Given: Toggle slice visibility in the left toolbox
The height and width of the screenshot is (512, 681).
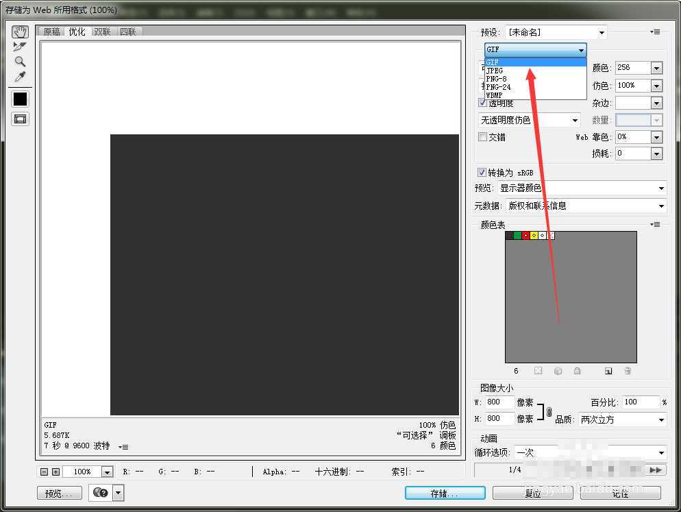Looking at the screenshot, I should click(20, 119).
